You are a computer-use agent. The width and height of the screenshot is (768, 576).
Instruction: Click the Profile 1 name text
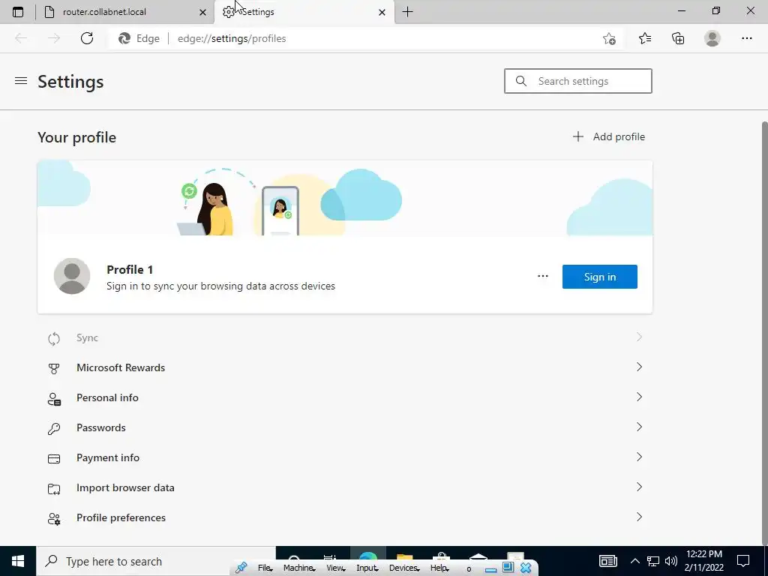130,269
